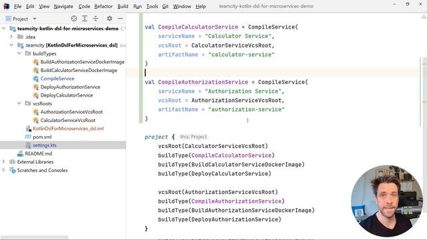
Task: Open the Window menu
Action: click(182, 6)
